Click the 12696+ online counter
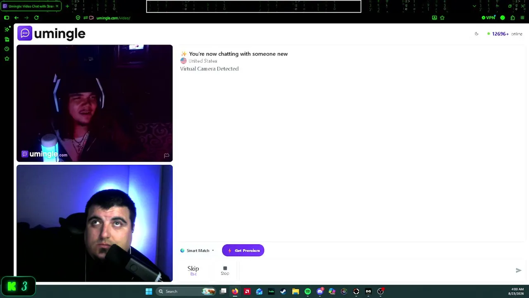Screen dimensions: 529x298 (505, 34)
